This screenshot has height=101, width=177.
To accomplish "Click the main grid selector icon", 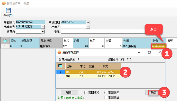I will (5, 41).
